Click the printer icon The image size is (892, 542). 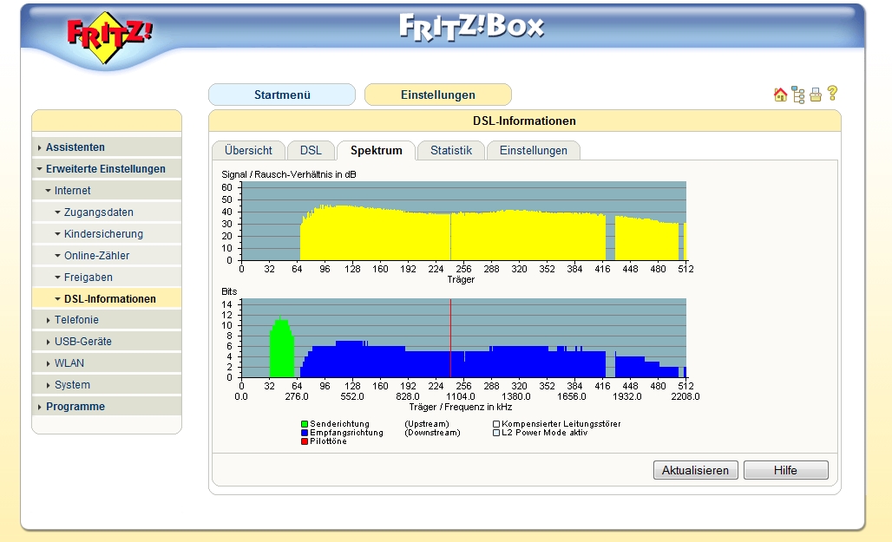816,95
